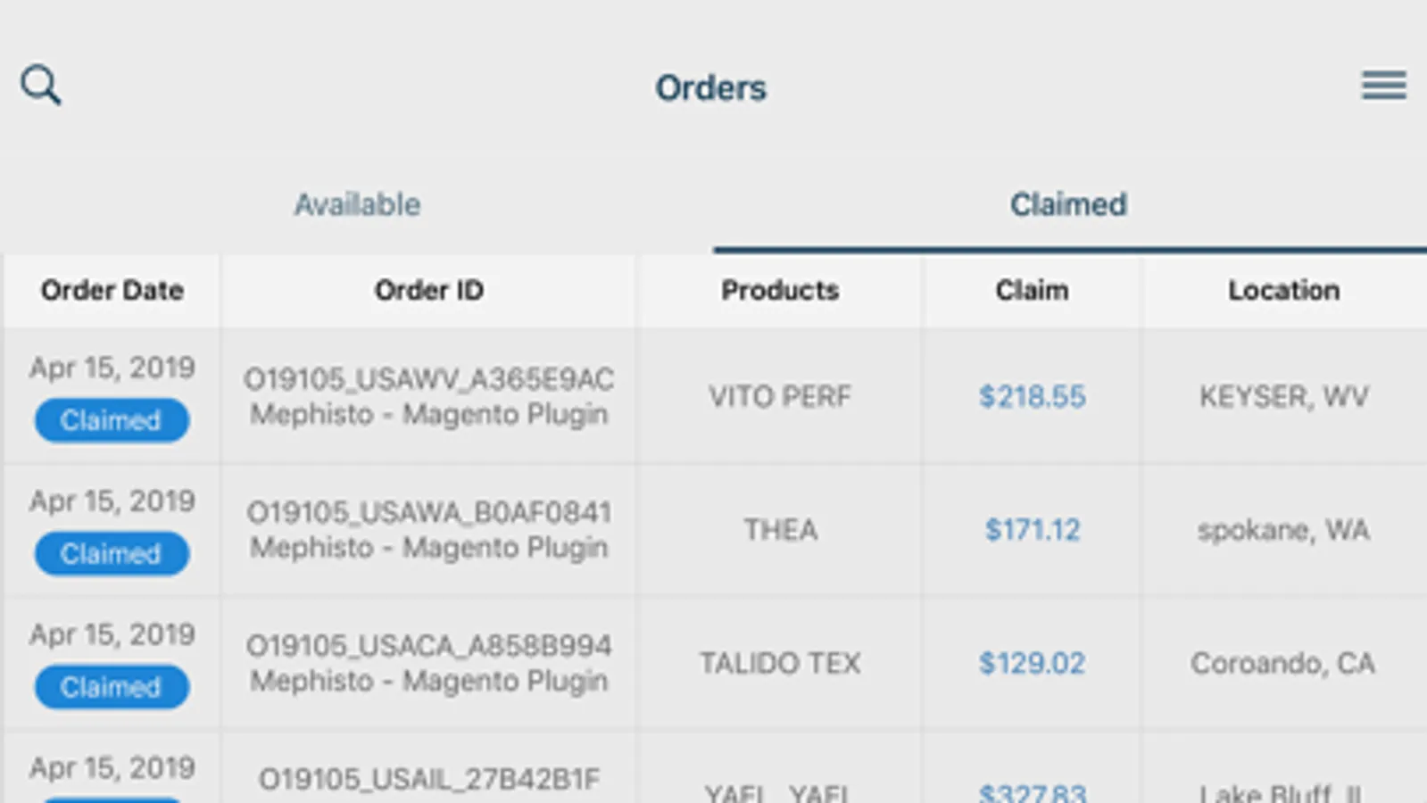Open the $218.55 claim amount link
Image resolution: width=1427 pixels, height=803 pixels.
[1032, 396]
